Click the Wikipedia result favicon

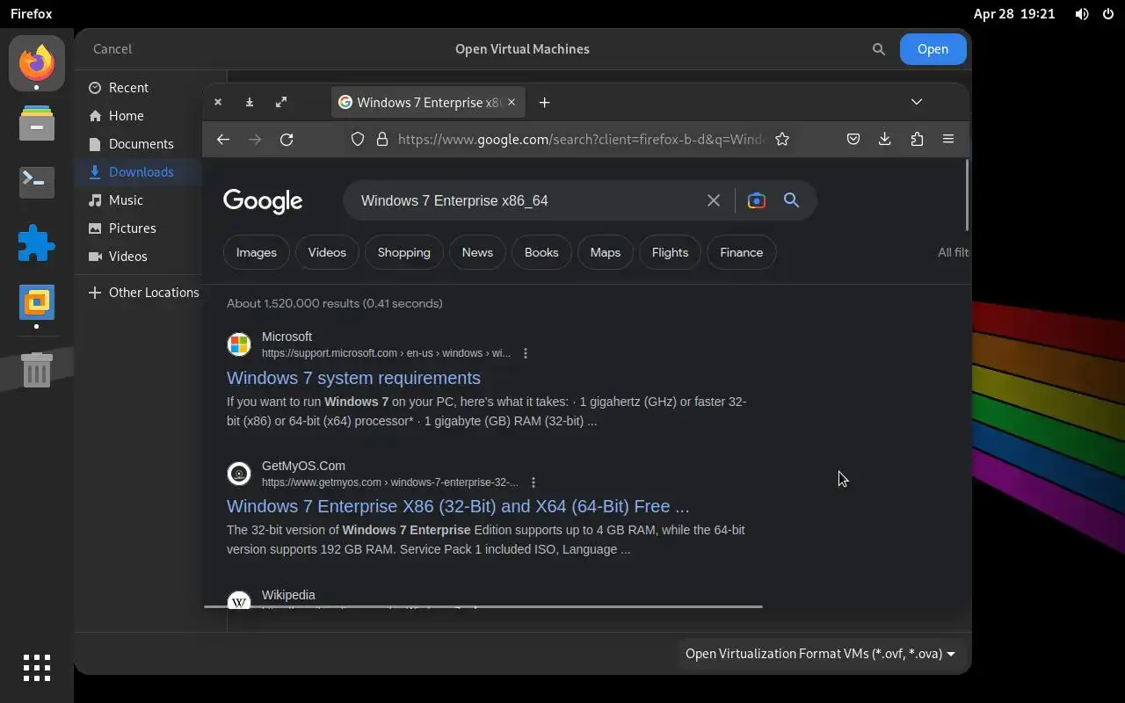[239, 602]
